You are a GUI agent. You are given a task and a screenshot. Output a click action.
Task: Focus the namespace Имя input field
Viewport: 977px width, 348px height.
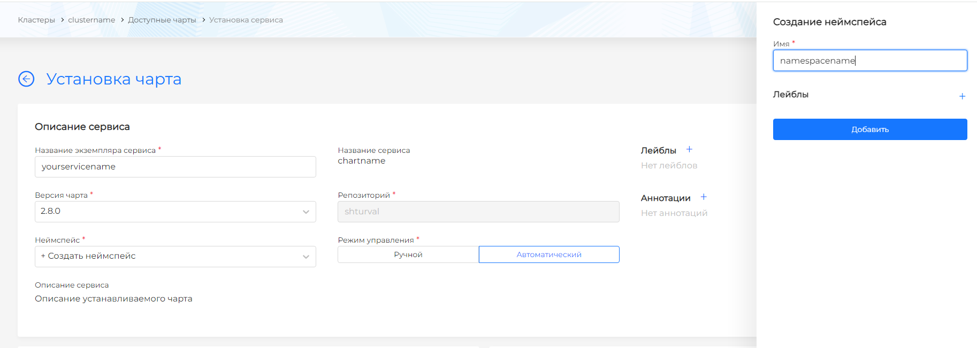869,60
